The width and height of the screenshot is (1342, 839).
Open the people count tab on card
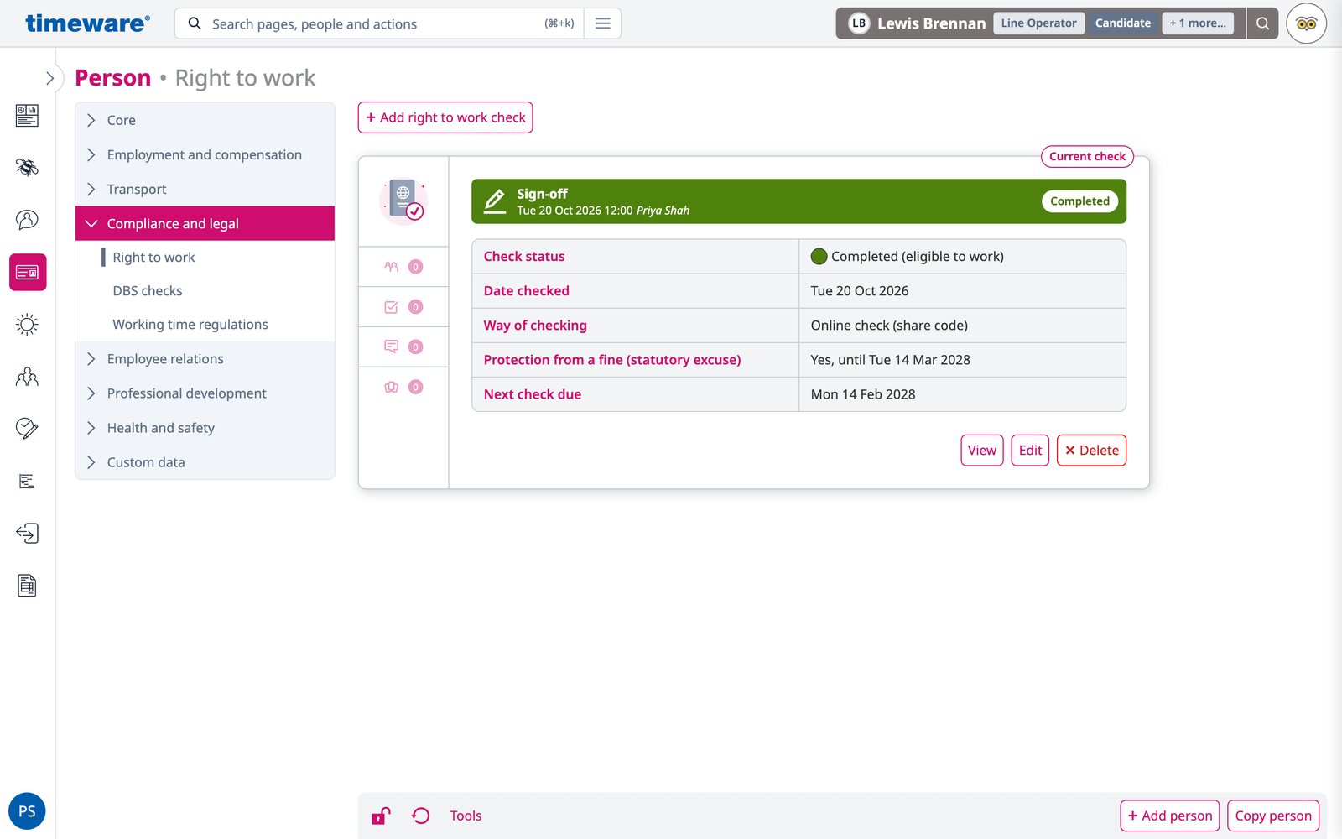pyautogui.click(x=403, y=267)
